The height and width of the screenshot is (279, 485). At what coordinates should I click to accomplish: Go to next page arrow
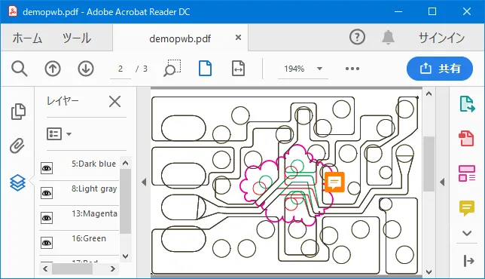tap(86, 69)
